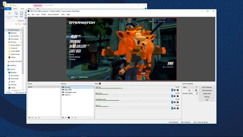The width and height of the screenshot is (243, 137).
Task: Click Start Recording button
Action: point(207,91)
